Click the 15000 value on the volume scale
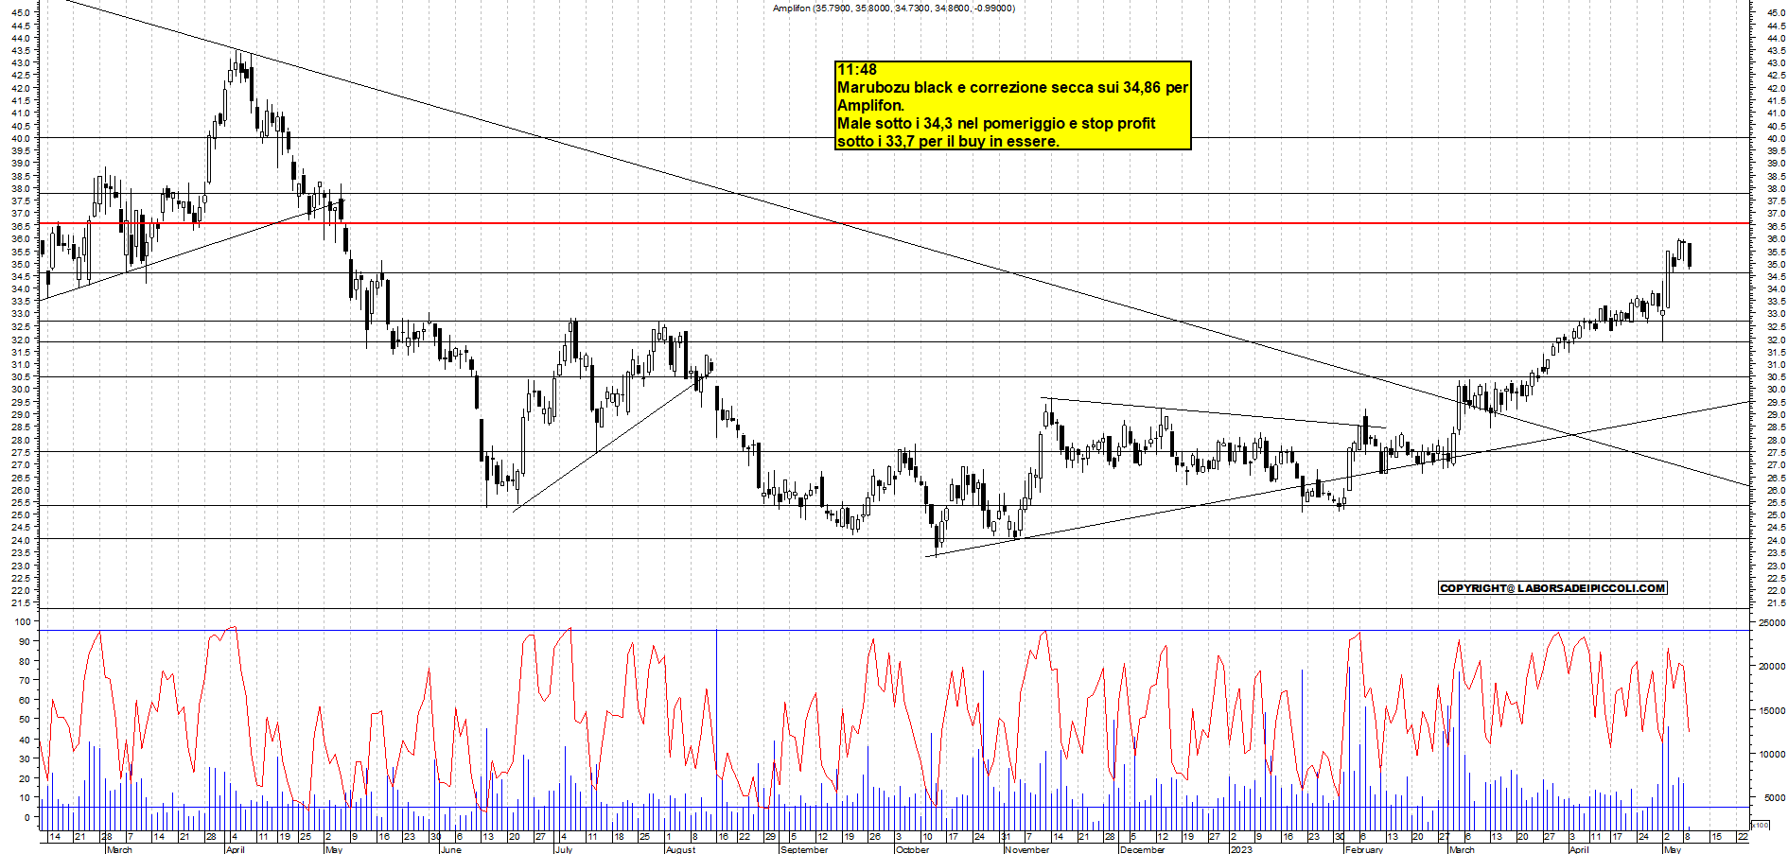This screenshot has height=854, width=1788. point(1771,710)
